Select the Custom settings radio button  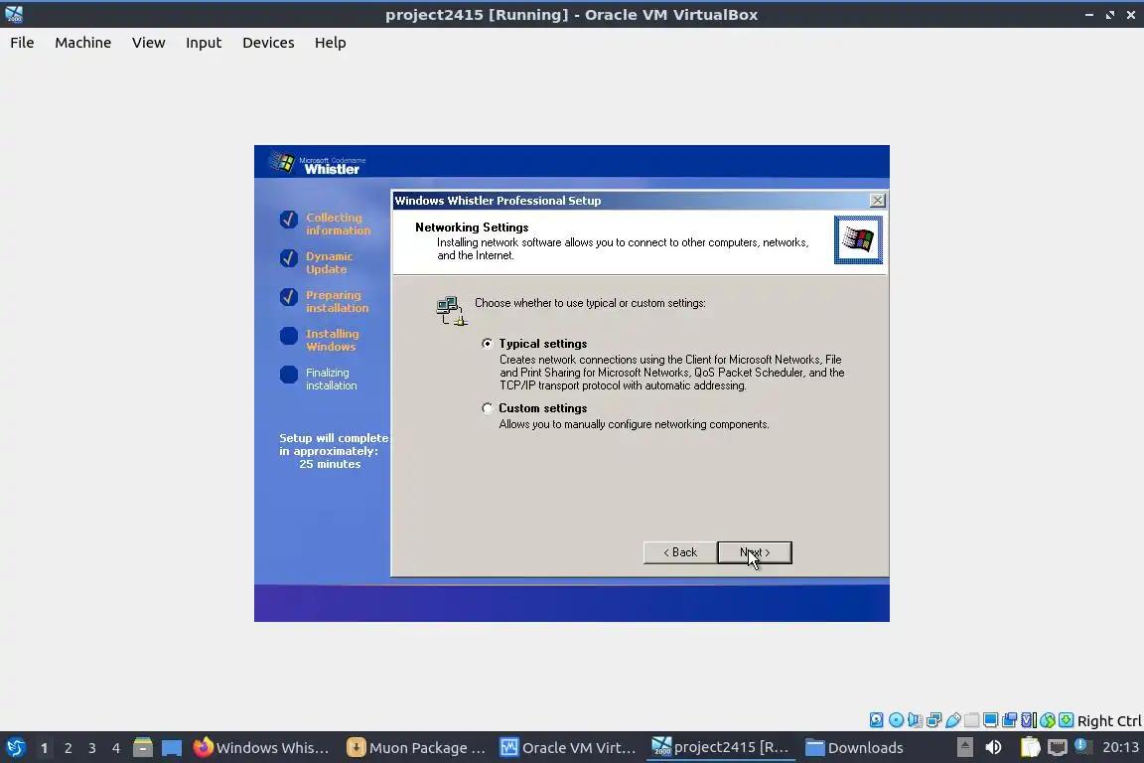(488, 408)
